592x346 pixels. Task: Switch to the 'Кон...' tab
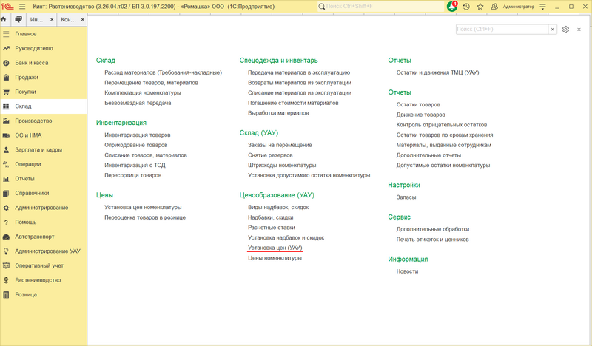[68, 20]
